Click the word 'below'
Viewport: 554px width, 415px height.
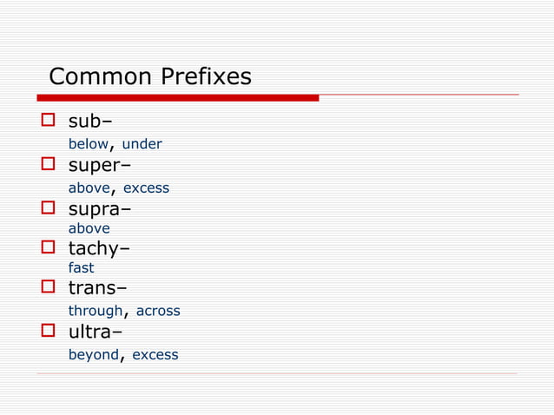coord(88,144)
